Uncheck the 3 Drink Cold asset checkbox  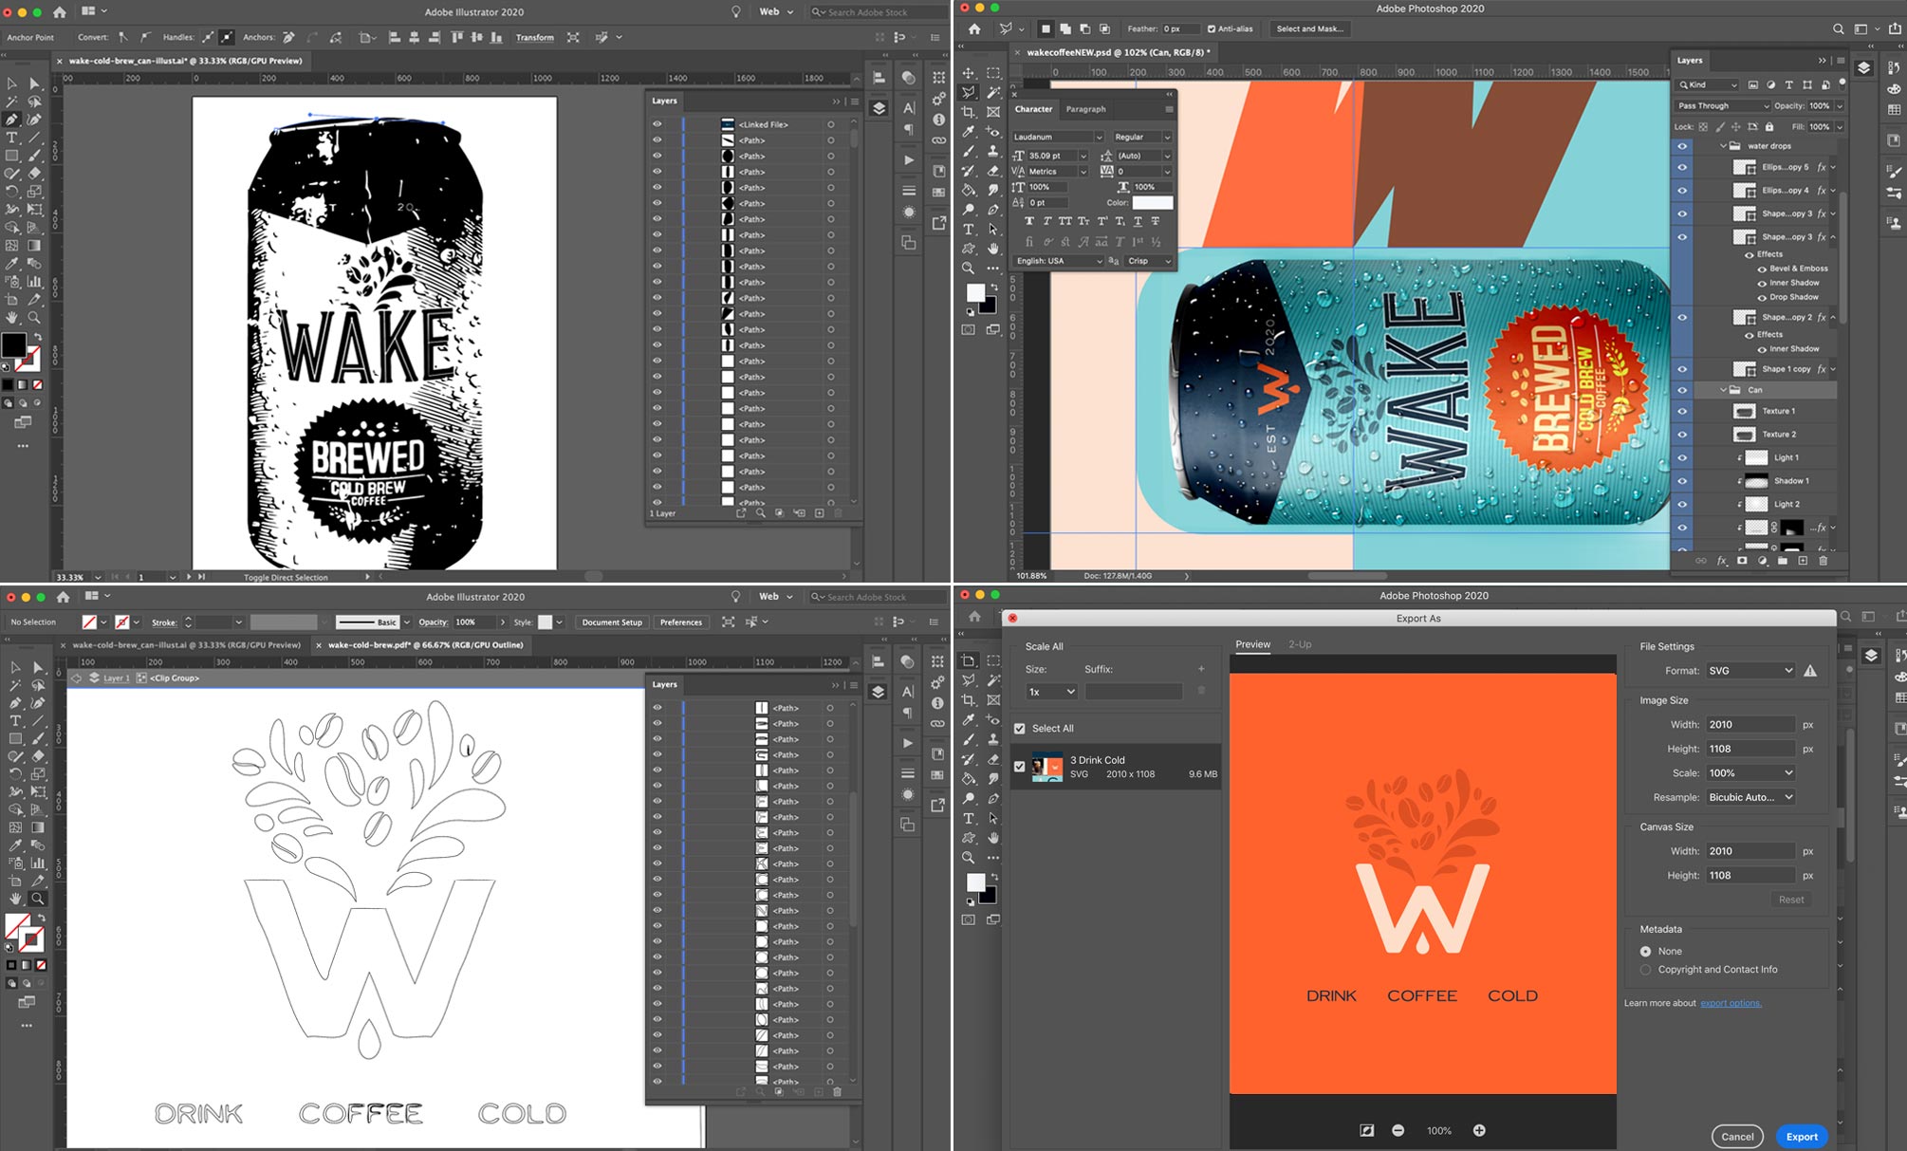pyautogui.click(x=1020, y=767)
